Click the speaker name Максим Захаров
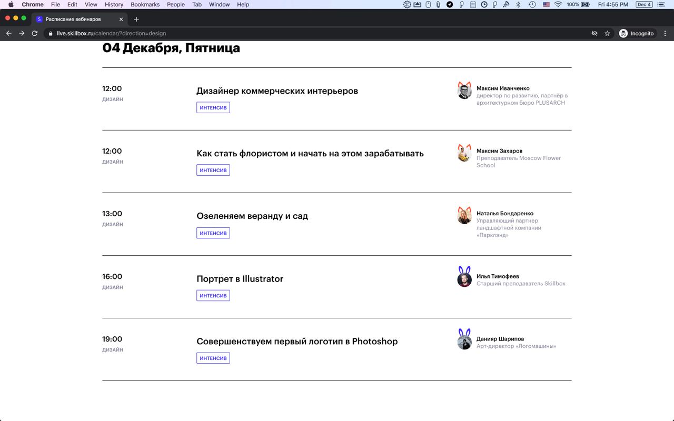Viewport: 674px width, 421px height. [x=500, y=151]
